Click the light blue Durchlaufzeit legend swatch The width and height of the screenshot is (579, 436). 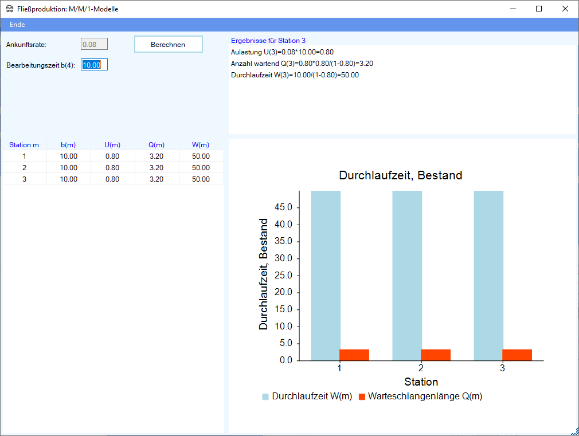point(265,396)
